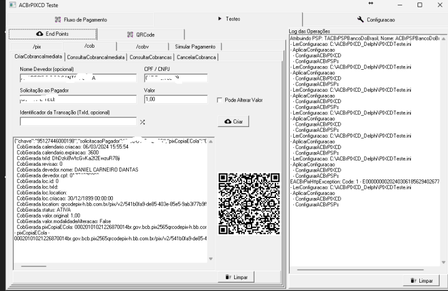This screenshot has width=448, height=291.
Task: Click log panel scroll up arrow
Action: (x=443, y=39)
